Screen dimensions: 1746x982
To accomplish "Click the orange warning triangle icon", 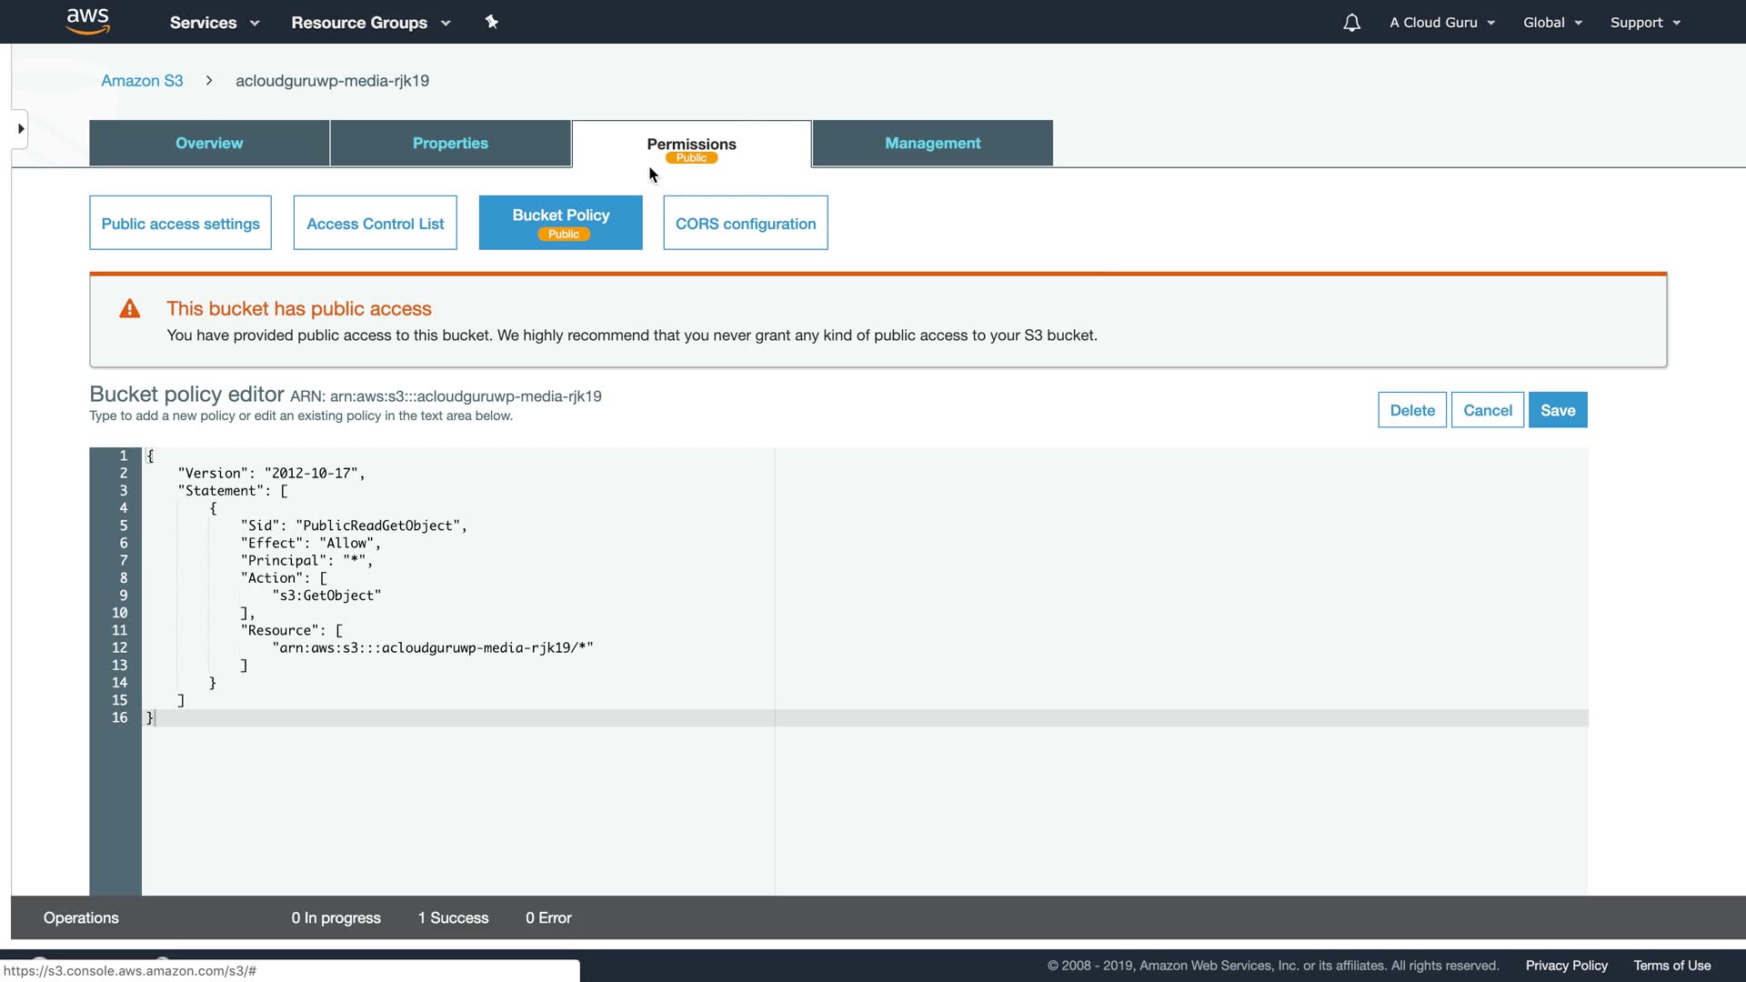I will tap(130, 309).
